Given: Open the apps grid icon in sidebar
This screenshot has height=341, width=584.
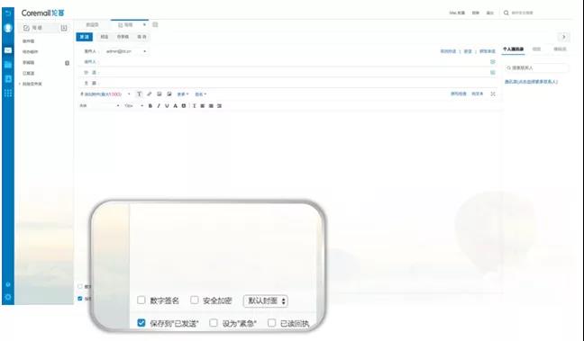Looking at the screenshot, I should [x=8, y=93].
